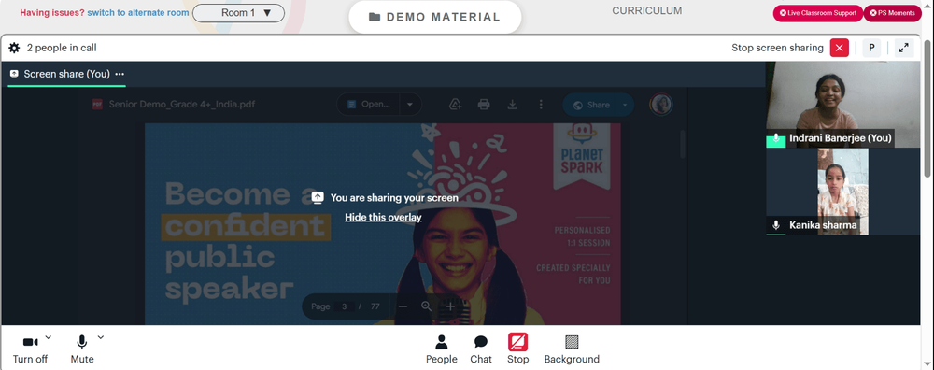Open Google account avatar
The width and height of the screenshot is (934, 370).
coord(661,105)
